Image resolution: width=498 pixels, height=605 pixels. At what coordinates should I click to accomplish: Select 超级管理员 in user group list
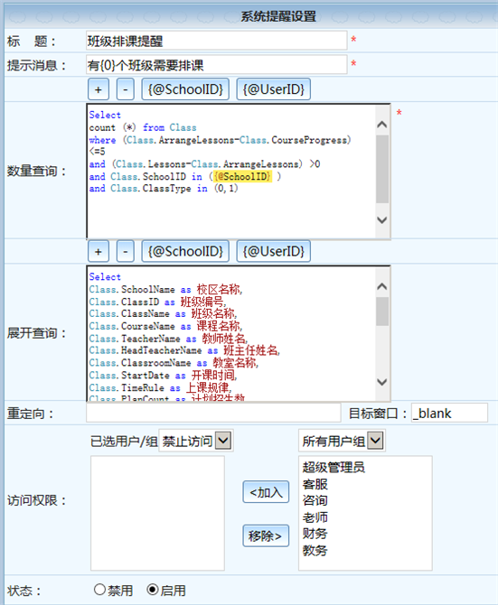(x=334, y=467)
